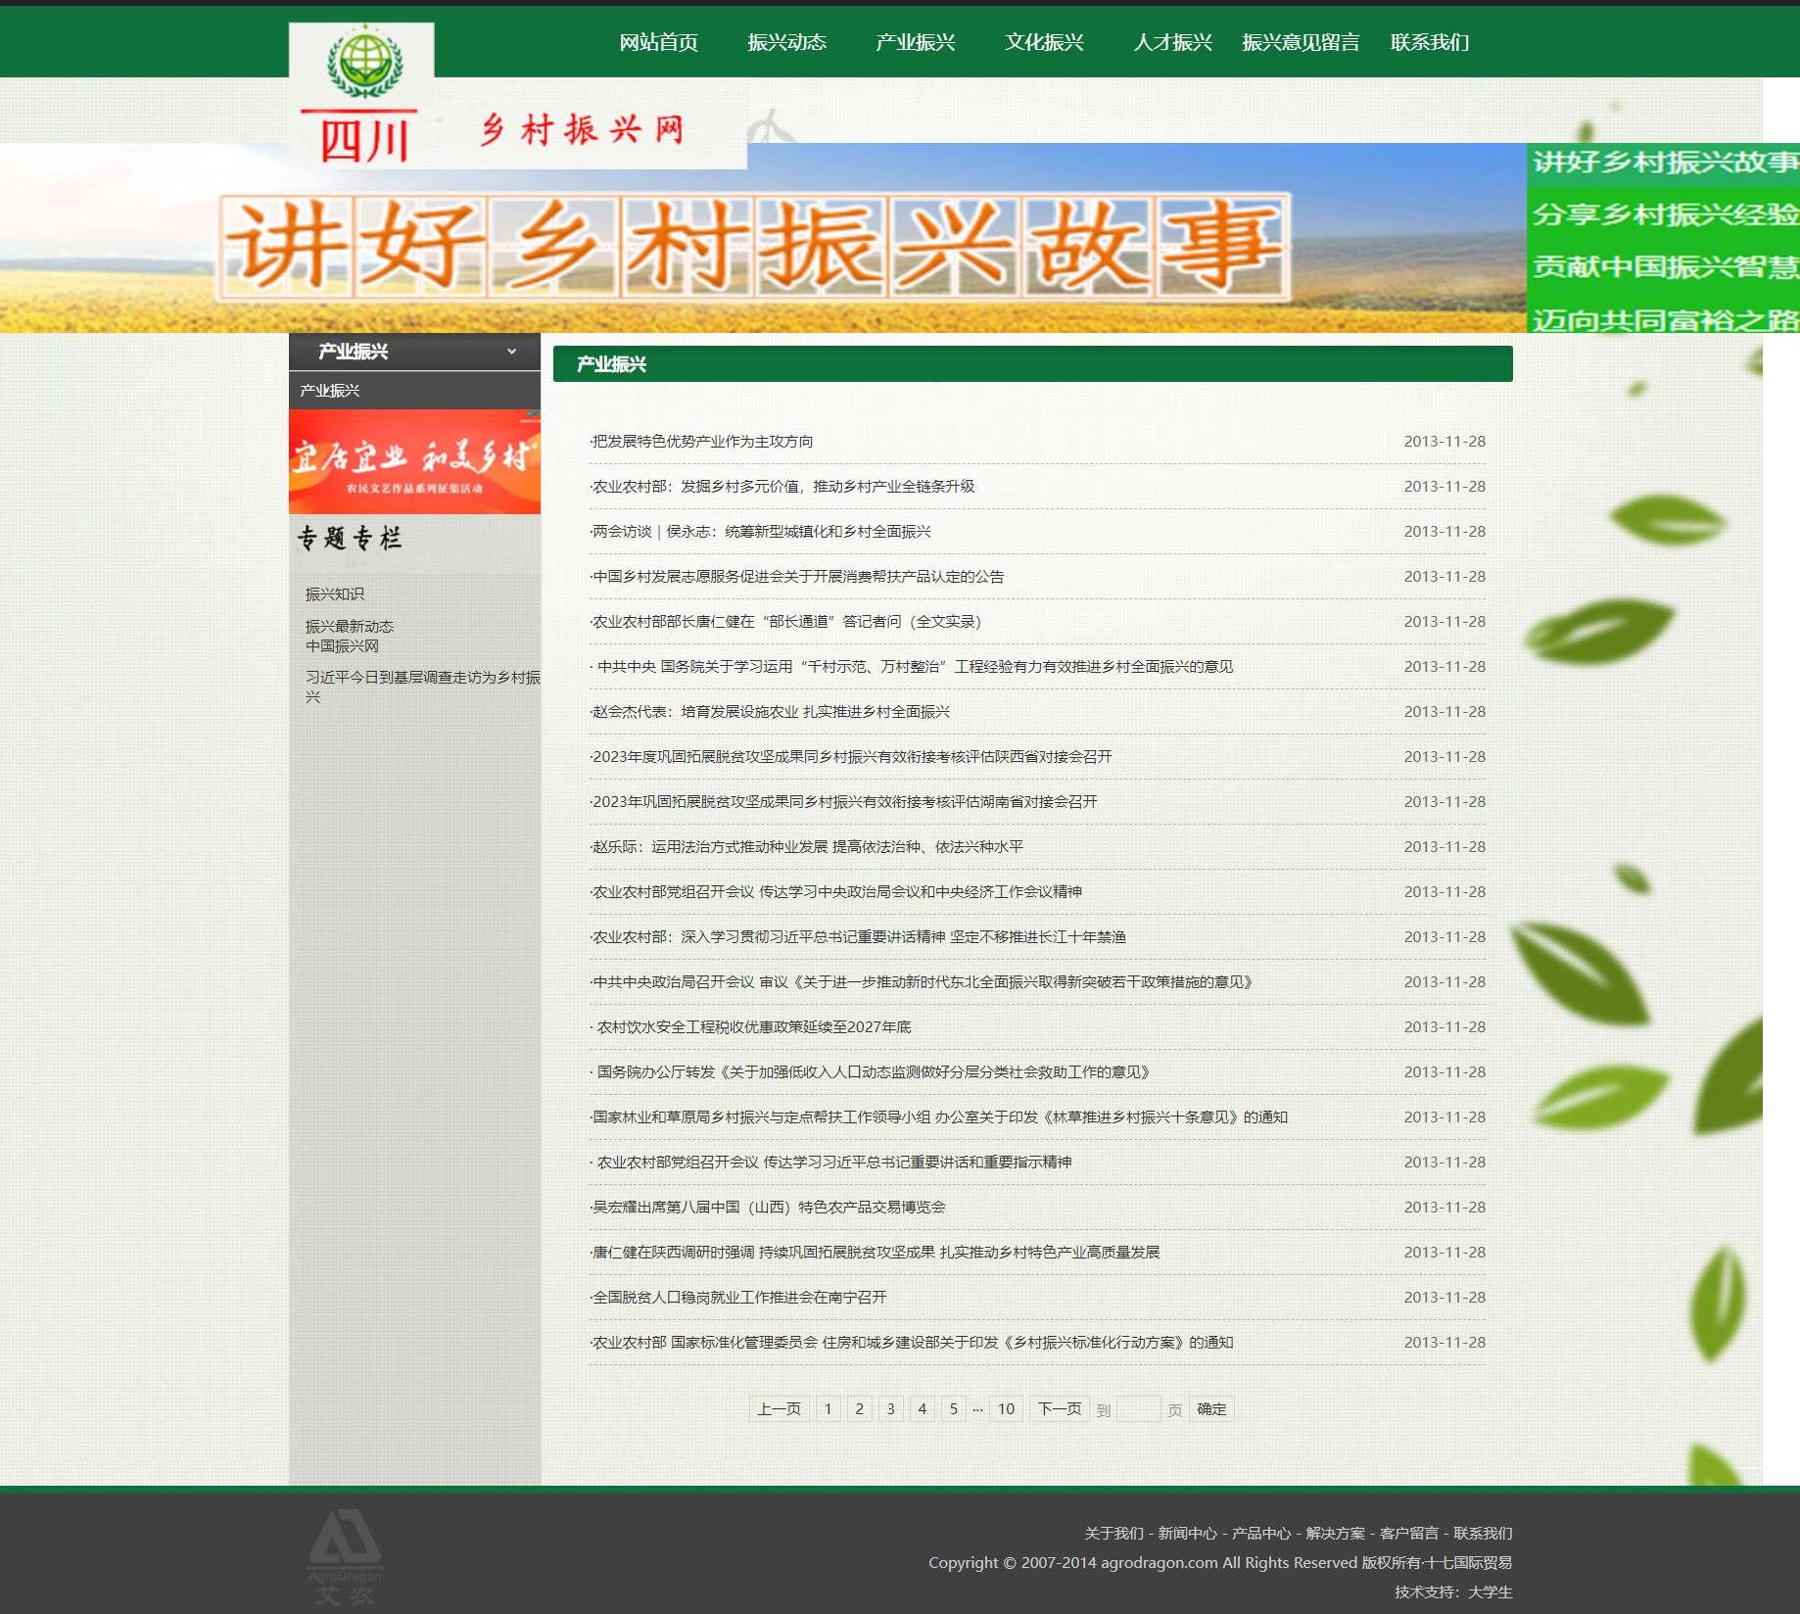The height and width of the screenshot is (1614, 1800).
Task: Open the 文化振兴 menu item
Action: coord(1044,42)
